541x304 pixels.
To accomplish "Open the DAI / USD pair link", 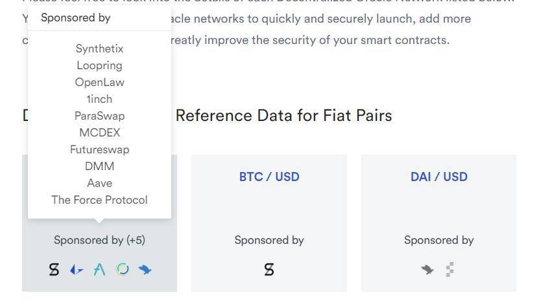I will click(439, 177).
